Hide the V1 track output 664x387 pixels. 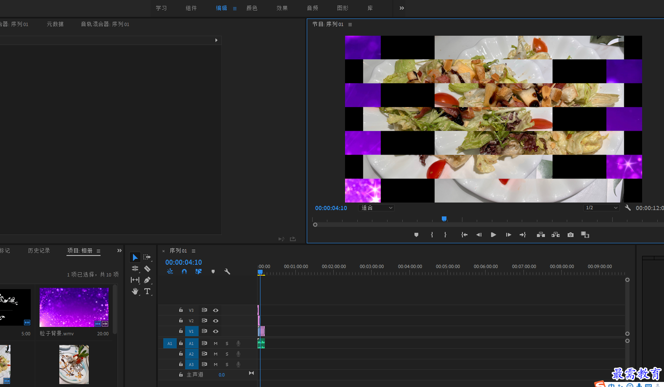coord(215,331)
